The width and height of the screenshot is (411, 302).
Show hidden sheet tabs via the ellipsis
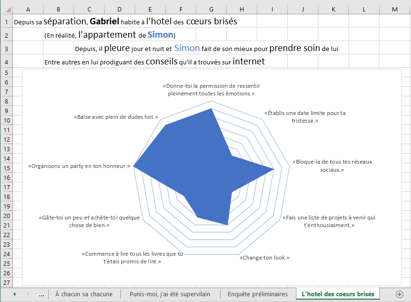[41, 294]
